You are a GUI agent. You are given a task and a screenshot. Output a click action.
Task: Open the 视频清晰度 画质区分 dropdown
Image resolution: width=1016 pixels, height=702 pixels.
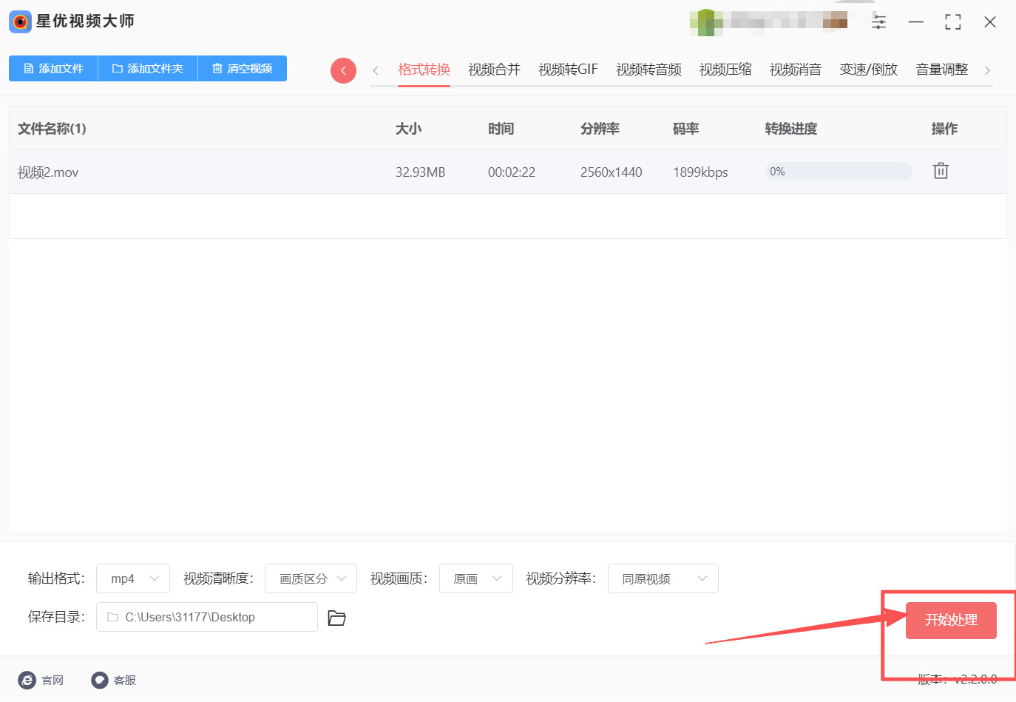click(311, 578)
